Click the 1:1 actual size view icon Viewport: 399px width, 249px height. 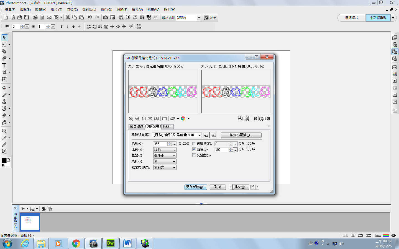(144, 119)
